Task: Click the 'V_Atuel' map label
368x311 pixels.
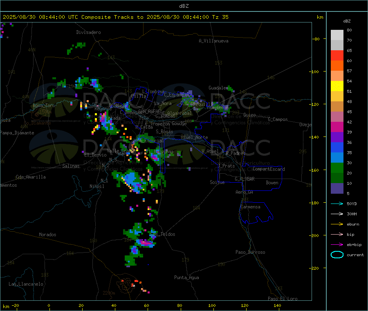Action: pos(210,151)
